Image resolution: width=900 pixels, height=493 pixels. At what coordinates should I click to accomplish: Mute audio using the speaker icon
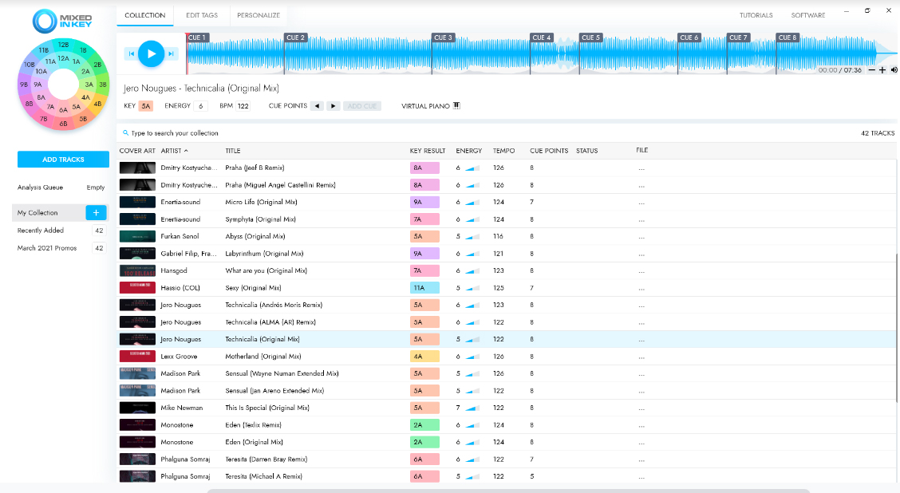click(x=893, y=69)
